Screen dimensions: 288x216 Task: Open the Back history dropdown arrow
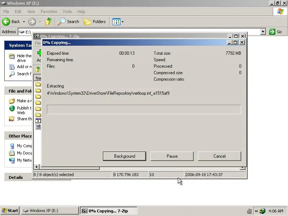[x=24, y=22]
